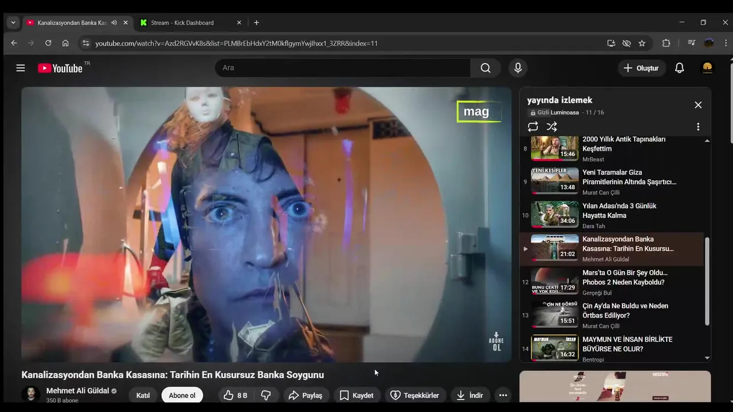Open the extensions puzzle icon
This screenshot has height=412, width=733.
pos(666,43)
